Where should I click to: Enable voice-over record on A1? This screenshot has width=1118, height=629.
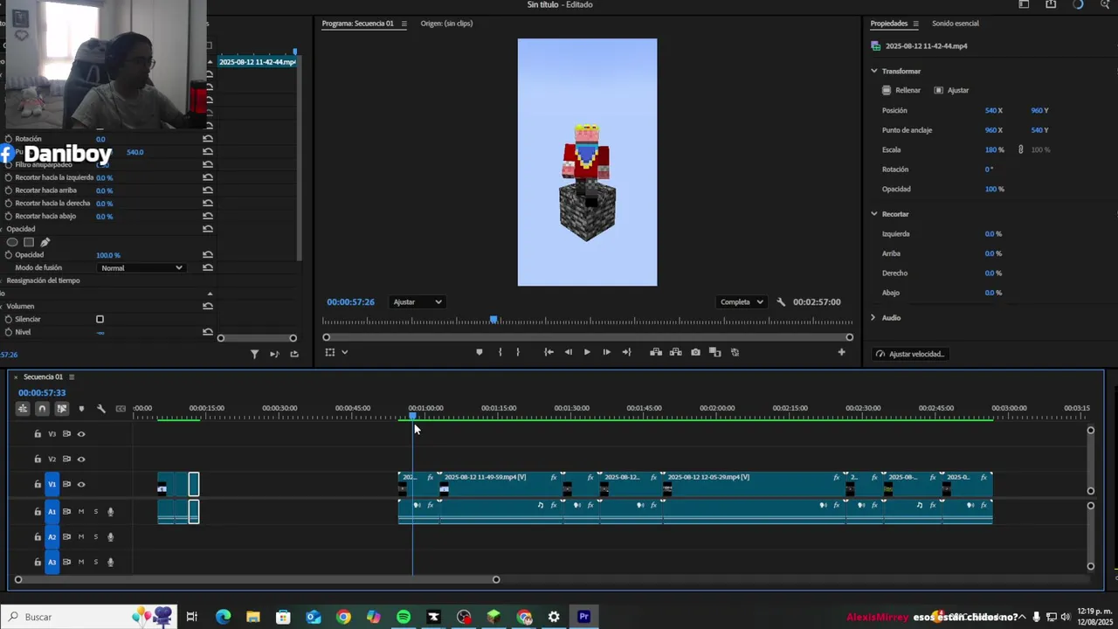coord(110,512)
